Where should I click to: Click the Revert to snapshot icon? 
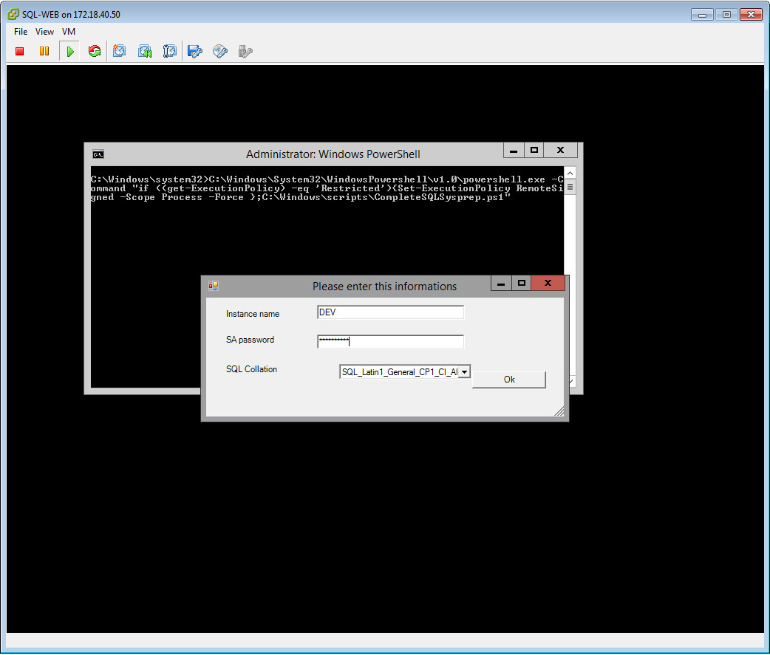pyautogui.click(x=145, y=51)
